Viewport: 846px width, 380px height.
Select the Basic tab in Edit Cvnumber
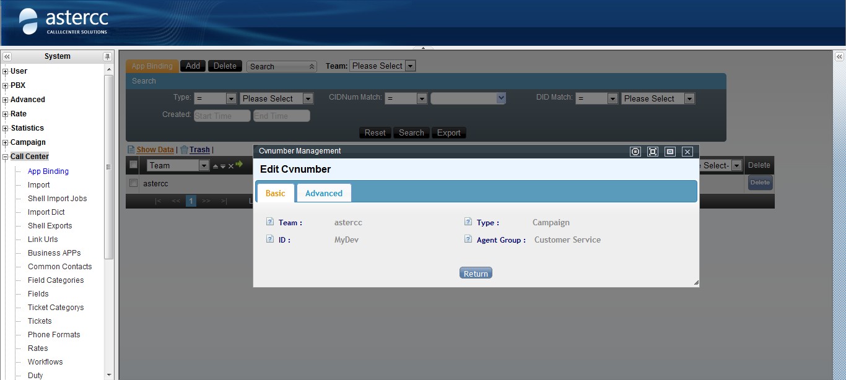[x=275, y=193]
